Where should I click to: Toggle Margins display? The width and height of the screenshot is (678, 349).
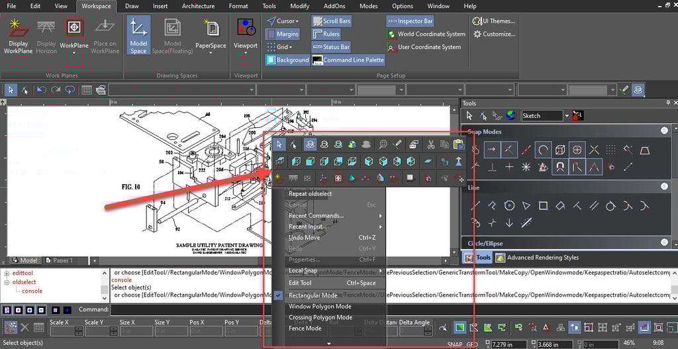[282, 34]
